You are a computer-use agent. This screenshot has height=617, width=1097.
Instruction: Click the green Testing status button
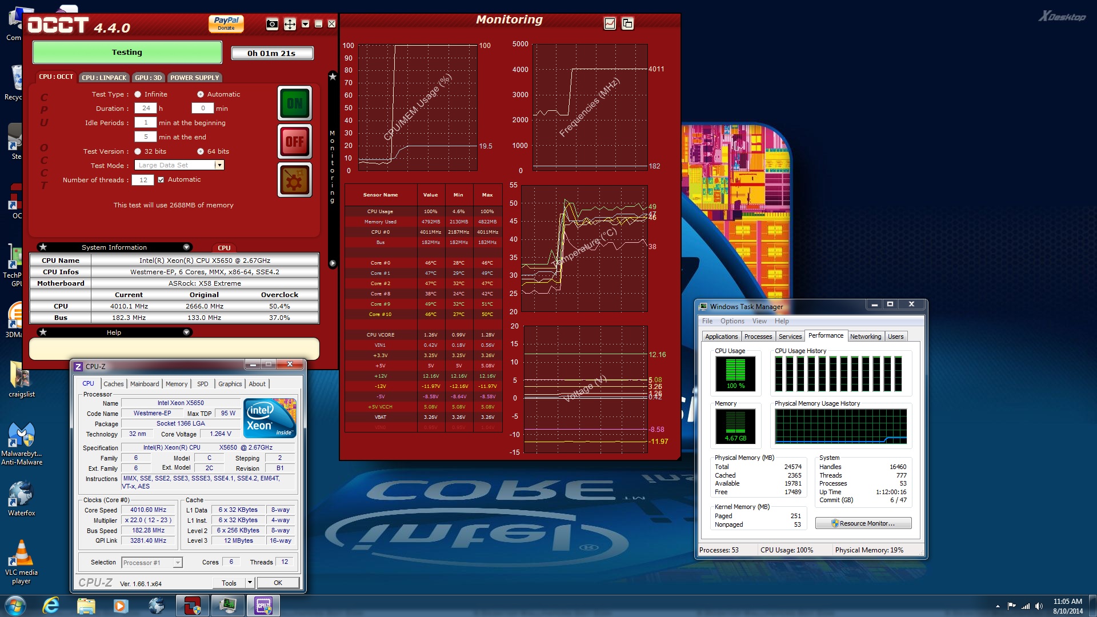127,53
